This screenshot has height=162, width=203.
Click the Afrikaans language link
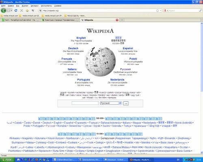pos(15,138)
